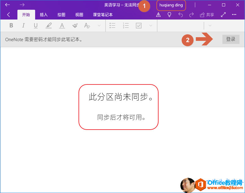
Task: Open the font color tool
Action: point(62,26)
